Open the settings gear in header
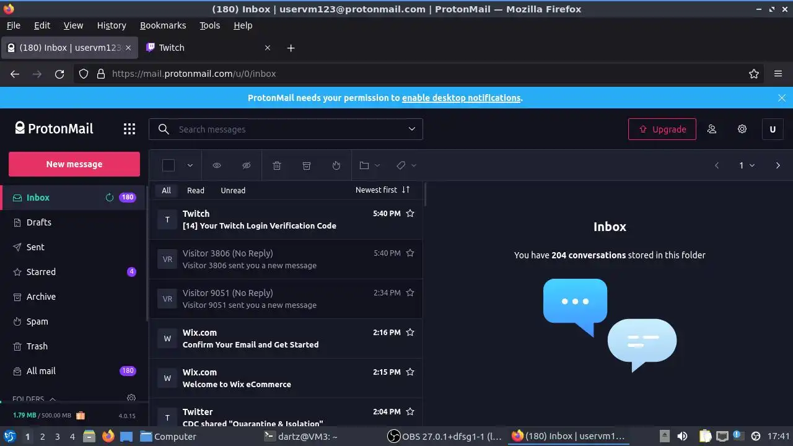Viewport: 793px width, 446px height. 742,129
